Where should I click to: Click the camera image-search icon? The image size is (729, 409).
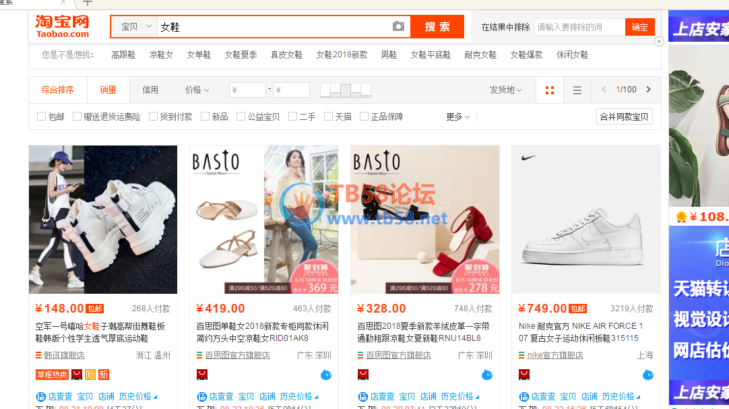(398, 26)
